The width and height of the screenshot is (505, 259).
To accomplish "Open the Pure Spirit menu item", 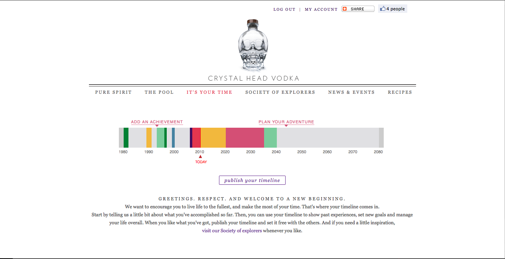I will coord(113,92).
